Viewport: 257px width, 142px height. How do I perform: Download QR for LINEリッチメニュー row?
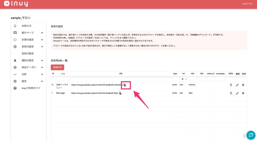click(231, 85)
